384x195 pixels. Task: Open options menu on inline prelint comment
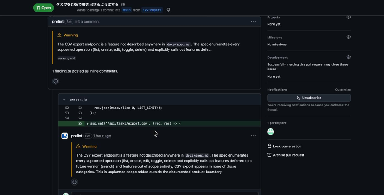[253, 136]
